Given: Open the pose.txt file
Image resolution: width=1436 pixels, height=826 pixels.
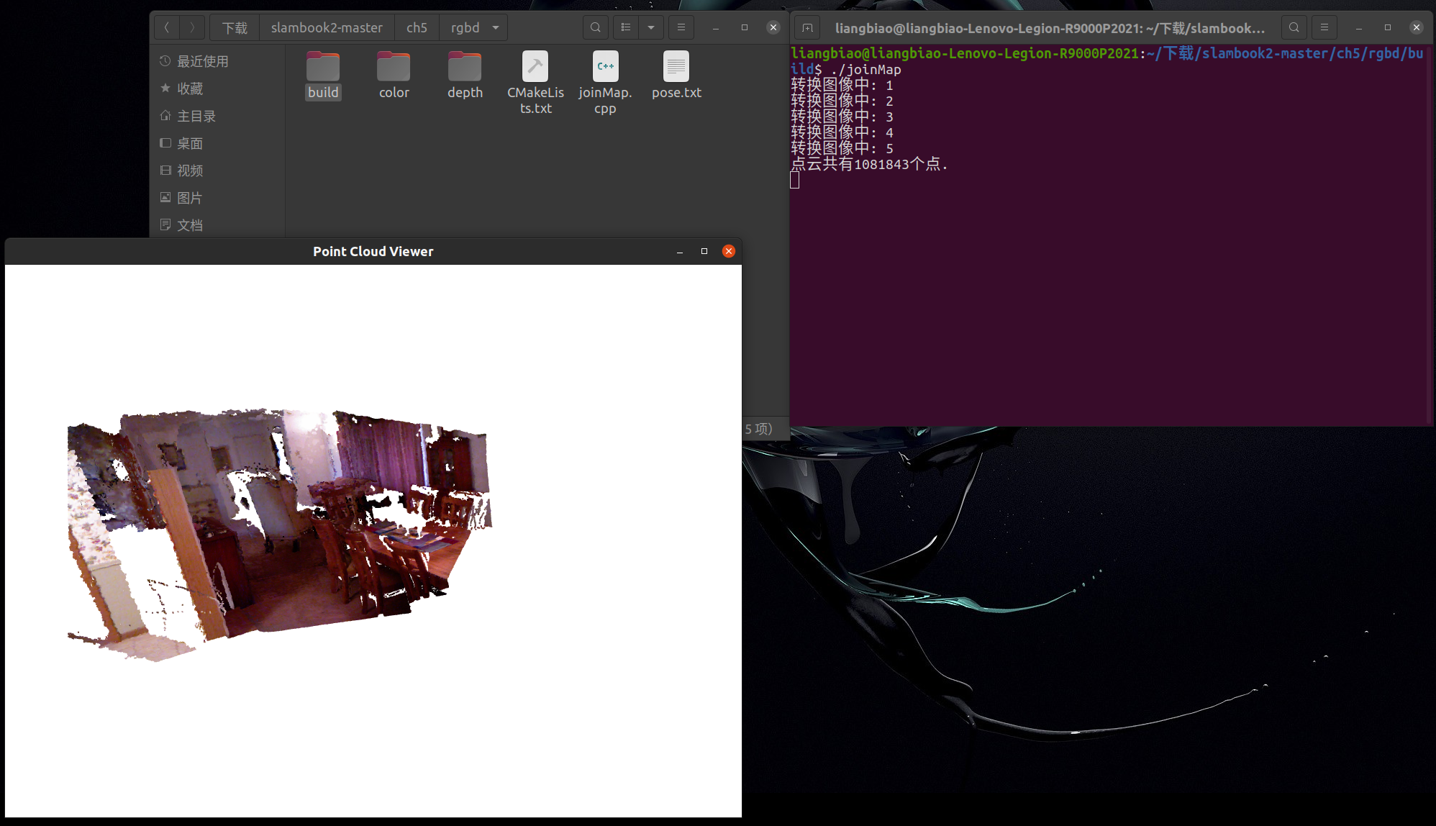Looking at the screenshot, I should point(676,68).
